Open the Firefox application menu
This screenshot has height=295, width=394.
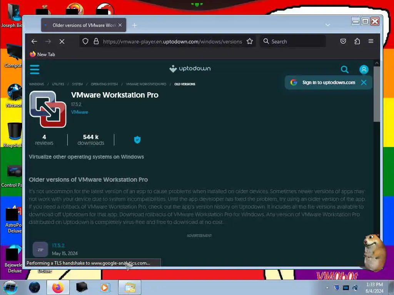pyautogui.click(x=371, y=41)
